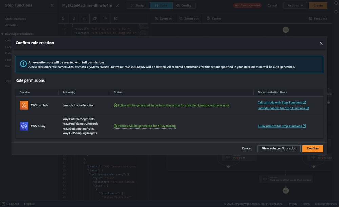339x207 pixels.
Task: Select xray:GetSamplingTargets action text
Action: coord(80,133)
